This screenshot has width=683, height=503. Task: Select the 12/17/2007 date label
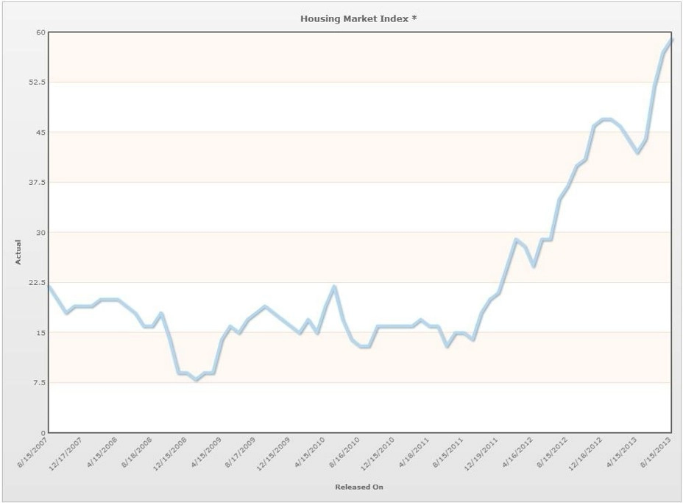click(x=66, y=454)
